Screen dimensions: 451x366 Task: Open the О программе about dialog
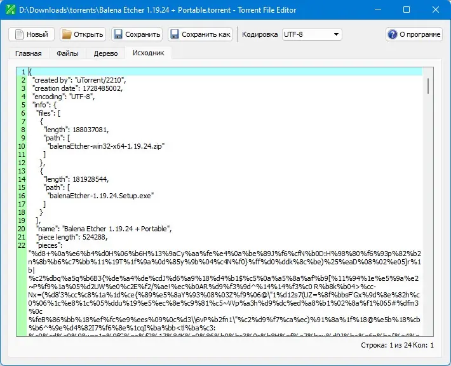(414, 34)
